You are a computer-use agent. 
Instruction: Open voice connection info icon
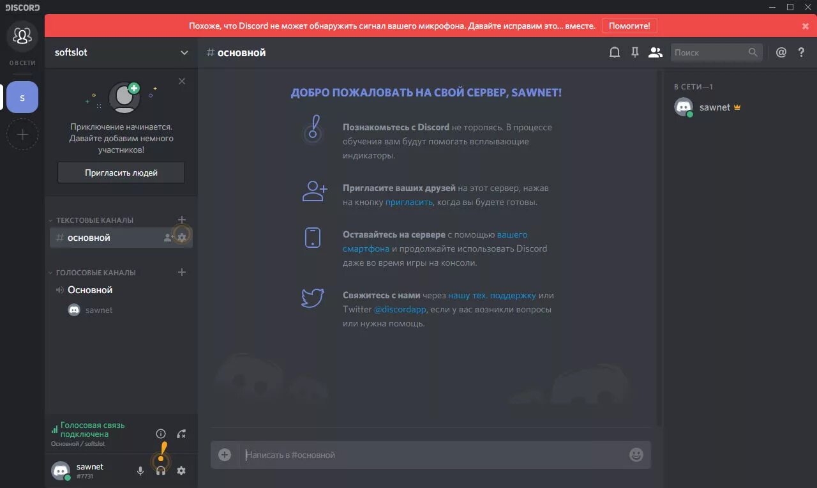click(161, 434)
